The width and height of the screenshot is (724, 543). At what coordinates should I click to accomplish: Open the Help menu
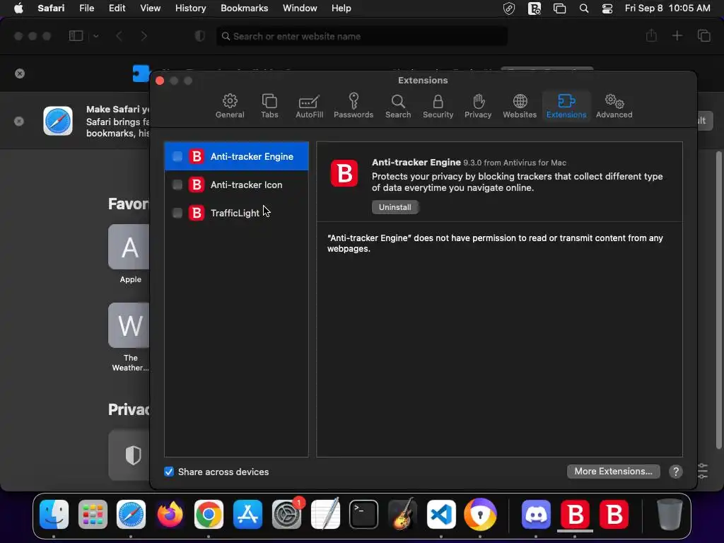click(341, 8)
